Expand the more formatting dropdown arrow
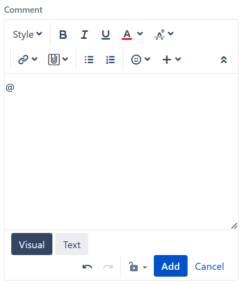 click(x=171, y=33)
